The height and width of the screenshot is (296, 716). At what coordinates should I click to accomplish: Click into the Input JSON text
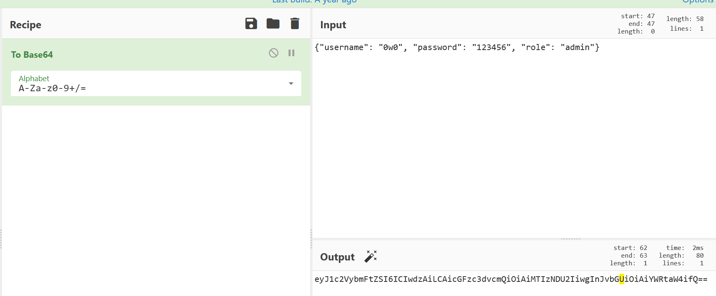point(457,47)
